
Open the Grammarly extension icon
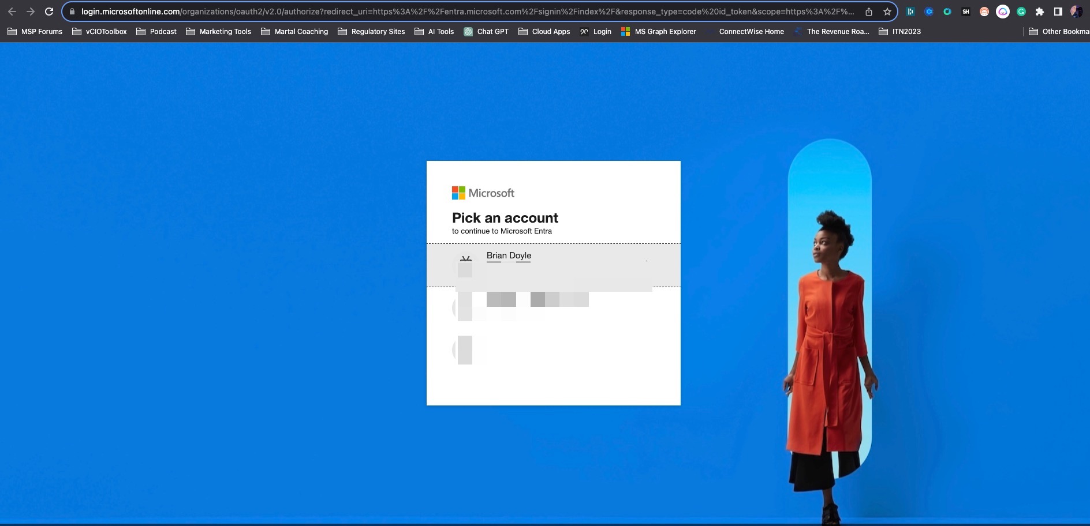tap(1021, 12)
